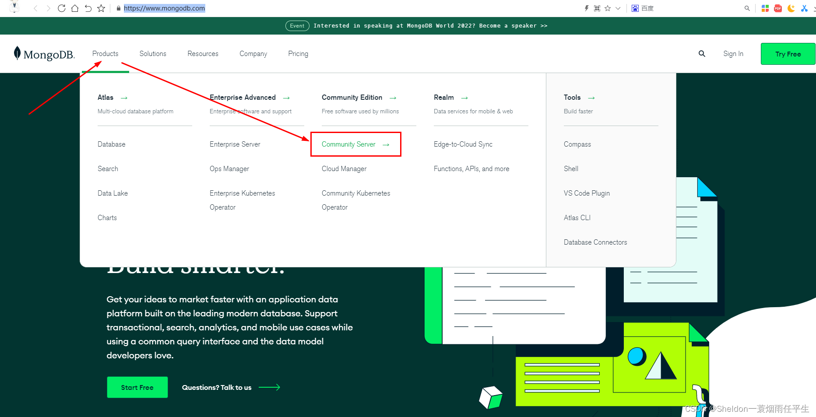Open the Realm heading link
Viewport: 816px width, 417px height.
pyautogui.click(x=444, y=98)
